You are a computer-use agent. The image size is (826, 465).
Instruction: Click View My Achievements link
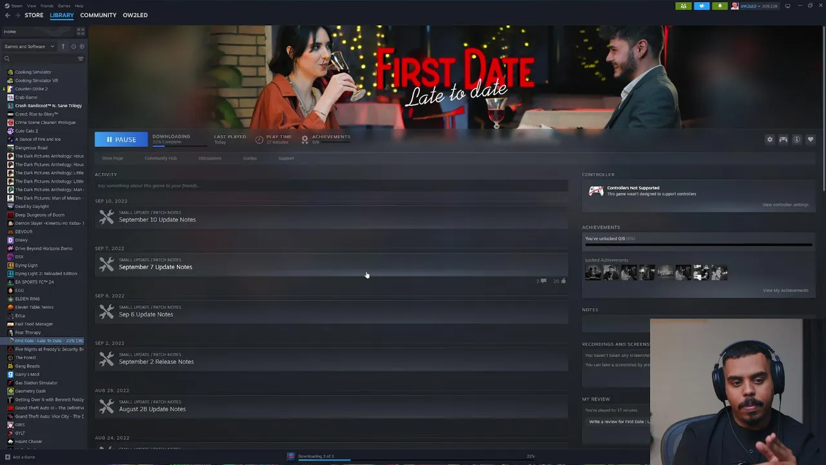tap(785, 291)
